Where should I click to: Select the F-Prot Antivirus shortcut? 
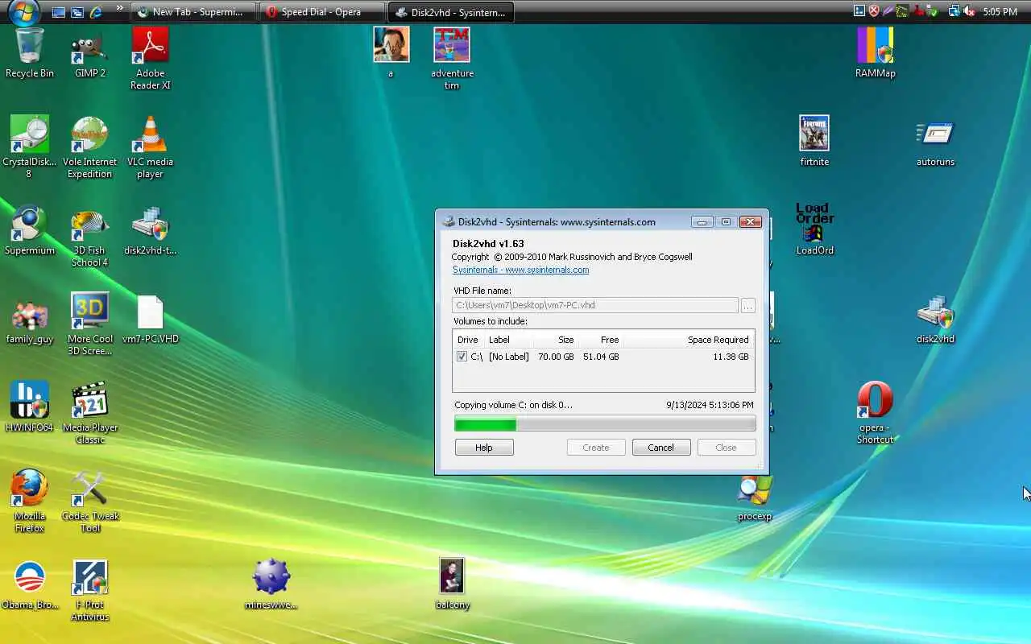[x=90, y=589]
